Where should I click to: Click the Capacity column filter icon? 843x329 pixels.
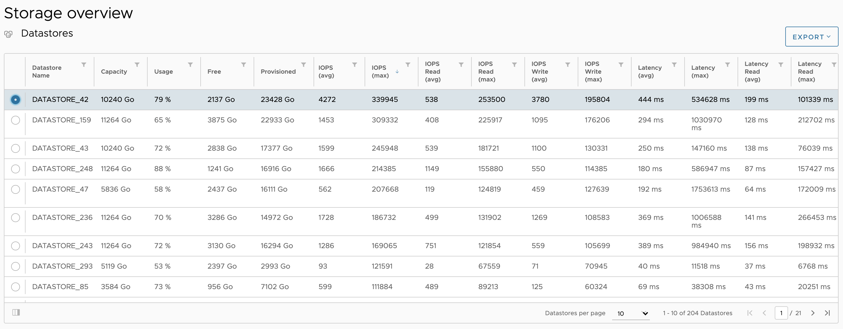click(x=137, y=65)
